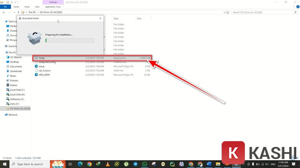Open the clock showing 11:46 AM

pos(283,164)
